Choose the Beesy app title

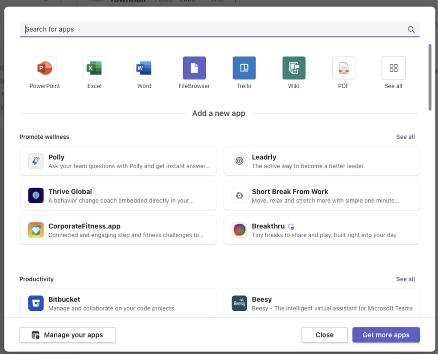click(x=262, y=299)
